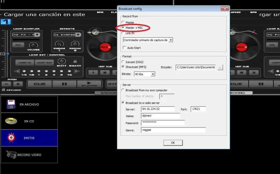Image resolution: width=280 pixels, height=174 pixels.
Task: Click the left deck sampler Volume knob
Action: pyautogui.click(x=33, y=45)
